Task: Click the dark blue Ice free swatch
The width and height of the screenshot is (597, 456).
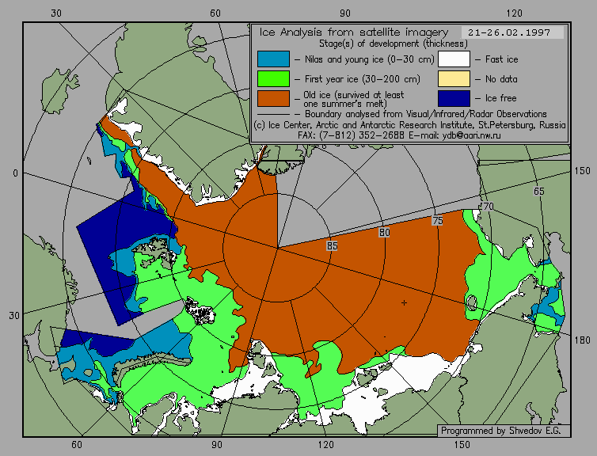Action: coord(454,98)
